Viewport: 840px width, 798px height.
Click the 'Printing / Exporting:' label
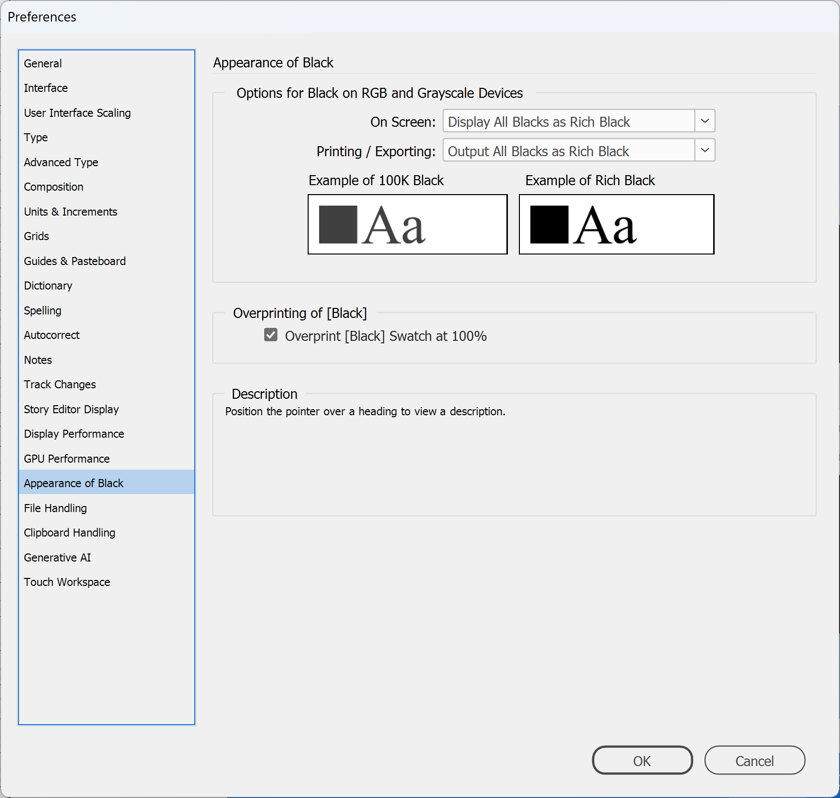coord(376,152)
